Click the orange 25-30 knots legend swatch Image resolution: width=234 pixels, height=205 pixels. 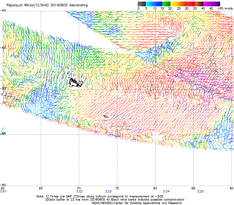pyautogui.click(x=183, y=4)
